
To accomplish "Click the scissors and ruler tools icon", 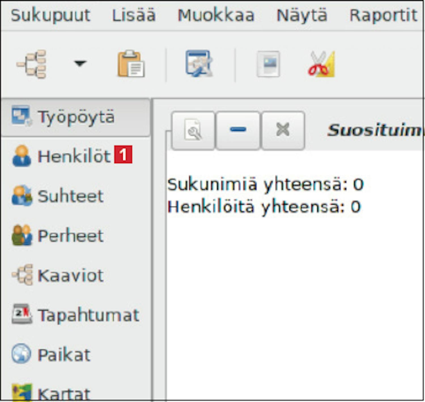I will tap(322, 64).
